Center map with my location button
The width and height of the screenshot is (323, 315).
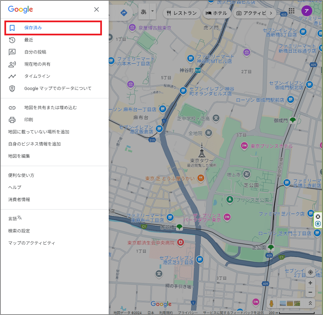click(x=310, y=273)
